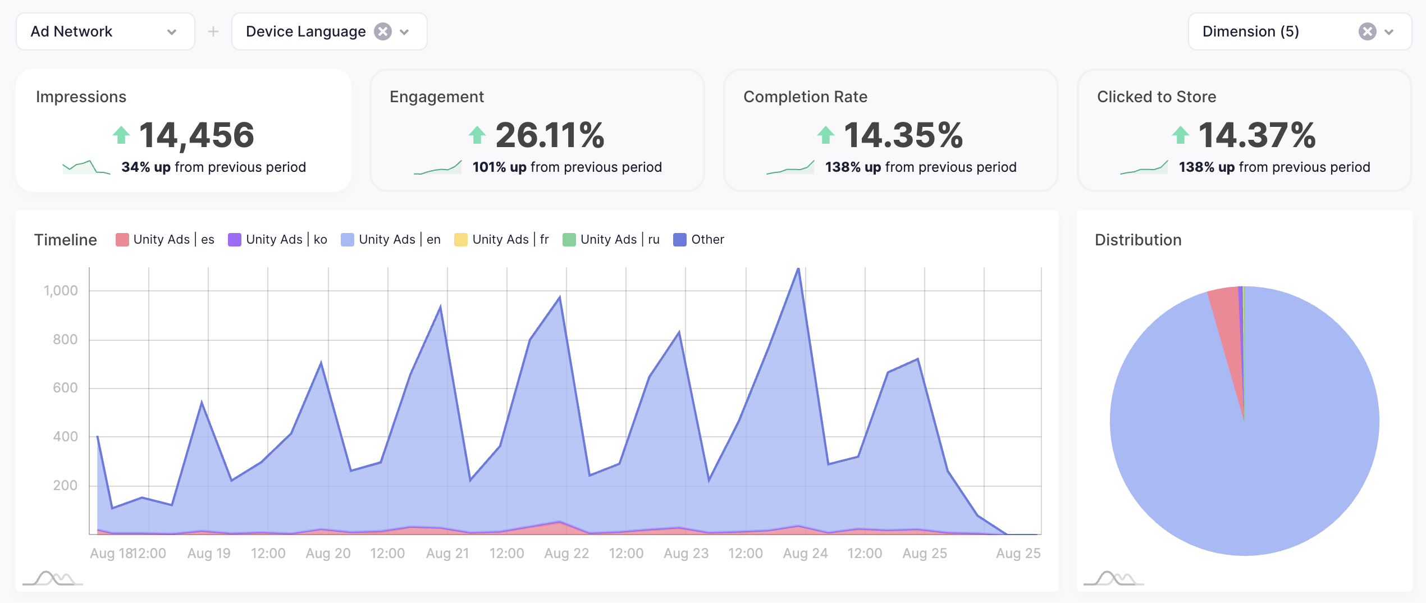Hide the Unity Ads | en series

391,240
